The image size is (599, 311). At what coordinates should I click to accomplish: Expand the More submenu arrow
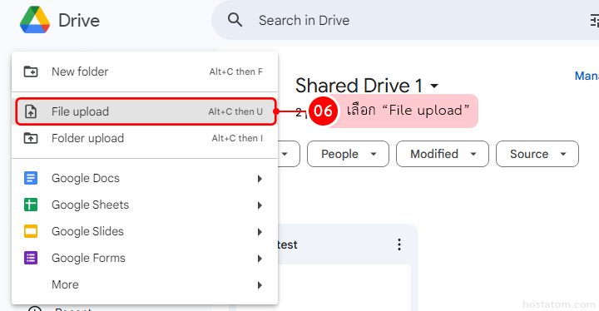pos(260,285)
